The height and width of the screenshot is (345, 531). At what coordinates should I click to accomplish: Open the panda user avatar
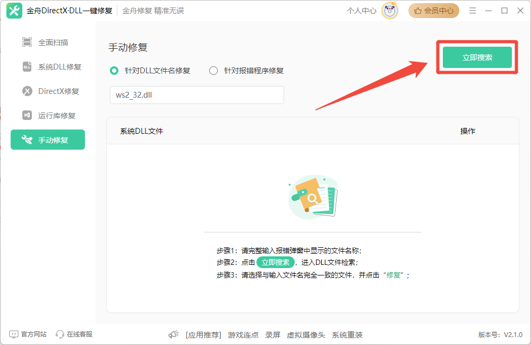click(x=390, y=11)
